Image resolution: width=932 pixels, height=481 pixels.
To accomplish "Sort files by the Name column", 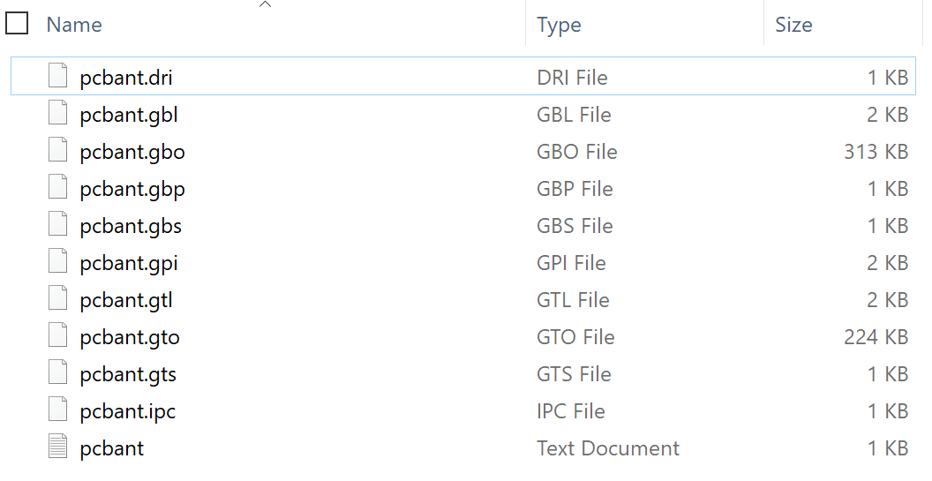I will click(x=74, y=26).
